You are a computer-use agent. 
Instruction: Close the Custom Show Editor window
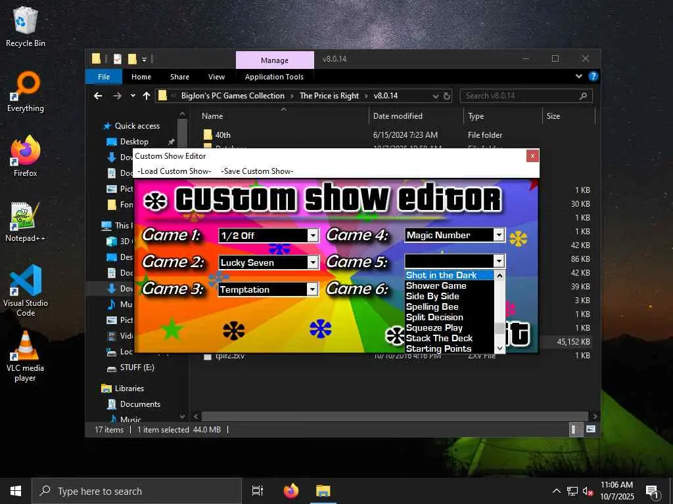[x=532, y=156]
